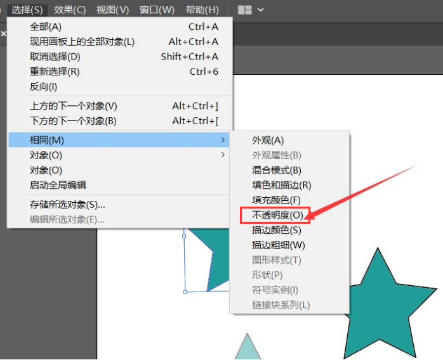
Task: Select same 外观(A)
Action: point(289,140)
